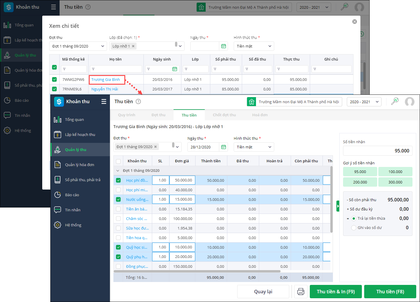
Task: Click hamburger menu beside Khoản thu logo
Action: tap(104, 101)
